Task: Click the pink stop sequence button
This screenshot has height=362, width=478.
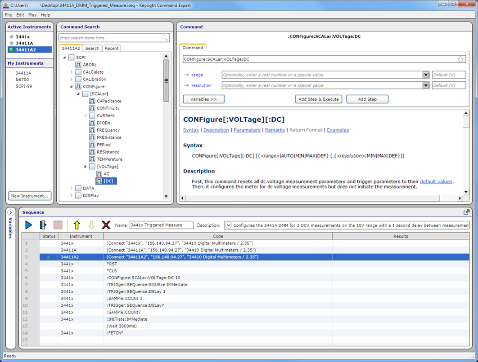Action: [x=58, y=225]
